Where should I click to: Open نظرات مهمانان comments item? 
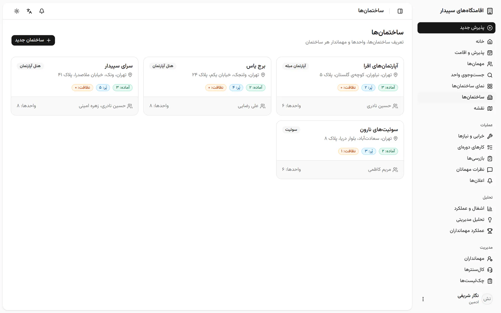click(456, 169)
